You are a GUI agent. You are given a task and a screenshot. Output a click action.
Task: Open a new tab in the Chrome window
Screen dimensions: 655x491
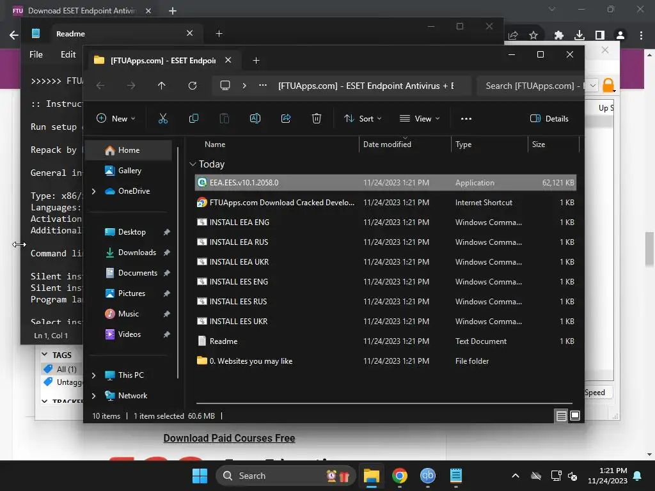coord(173,11)
